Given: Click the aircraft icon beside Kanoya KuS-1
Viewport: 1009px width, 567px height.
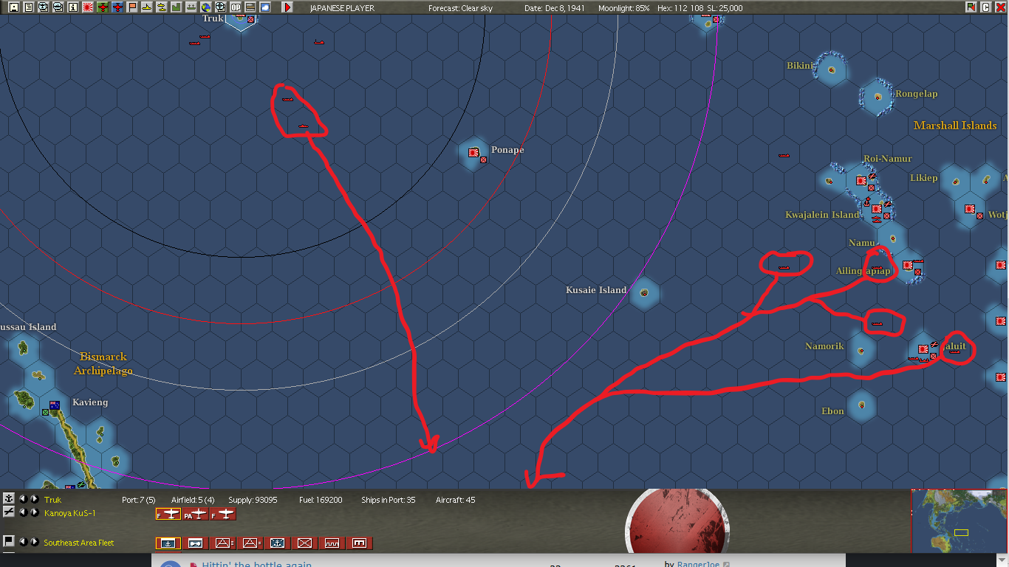Looking at the screenshot, I should [x=9, y=512].
